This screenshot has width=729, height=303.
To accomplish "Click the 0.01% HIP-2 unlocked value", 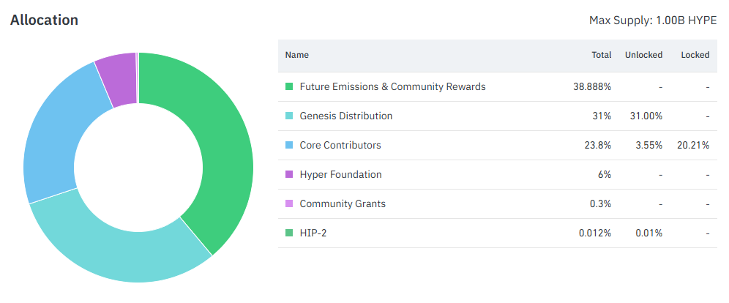I will pyautogui.click(x=649, y=233).
